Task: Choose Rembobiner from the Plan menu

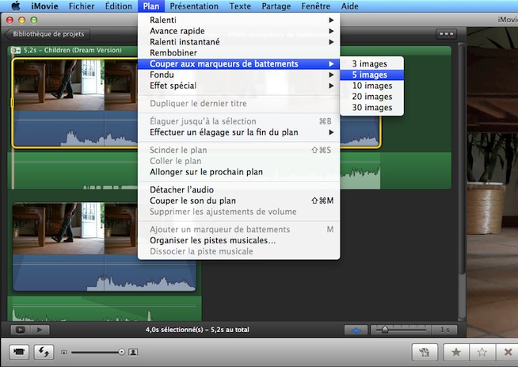Action: click(239, 53)
